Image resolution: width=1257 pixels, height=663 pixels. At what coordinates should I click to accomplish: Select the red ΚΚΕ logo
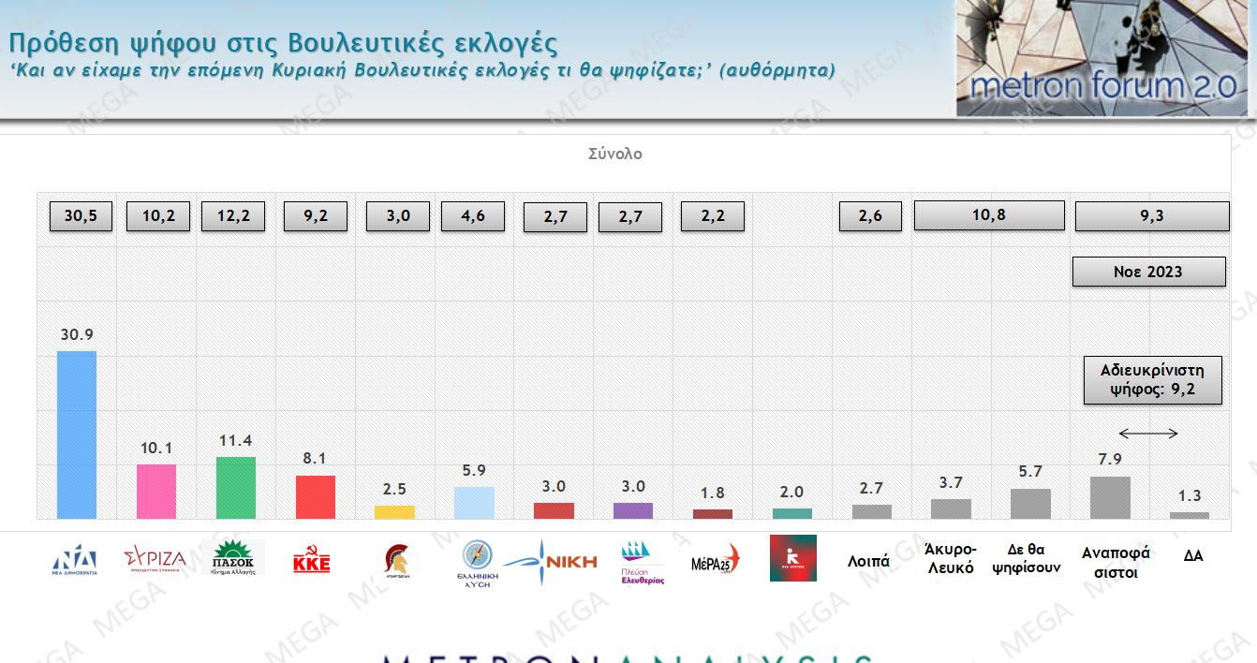pos(312,561)
